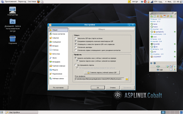This screenshot has width=183, height=114.
Task: Collapse the Эксперты contact group
Action: (x=151, y=49)
